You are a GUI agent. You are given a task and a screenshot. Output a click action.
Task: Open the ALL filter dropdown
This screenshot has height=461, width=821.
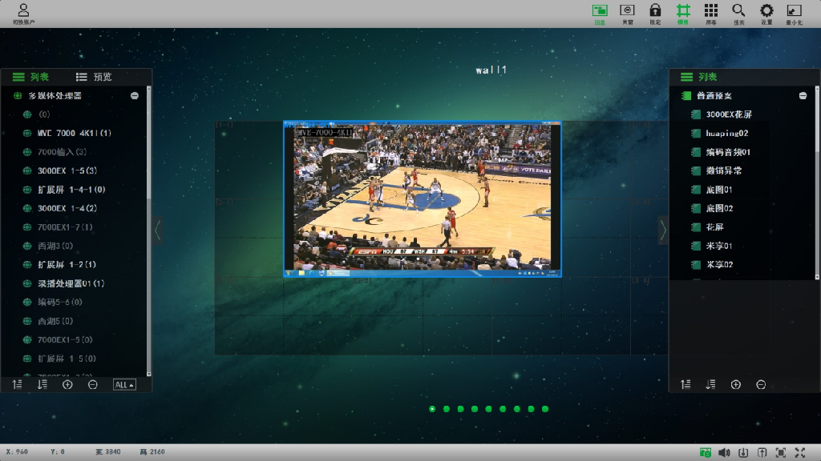(x=124, y=385)
